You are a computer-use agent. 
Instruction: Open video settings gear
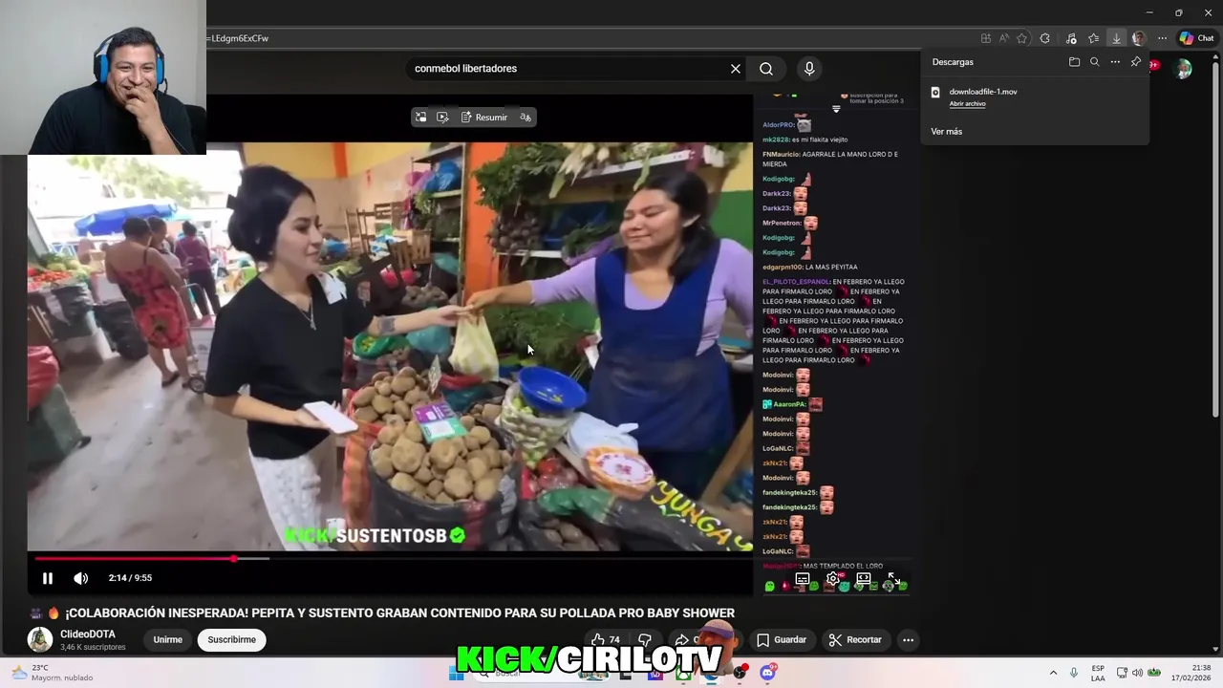tap(833, 579)
